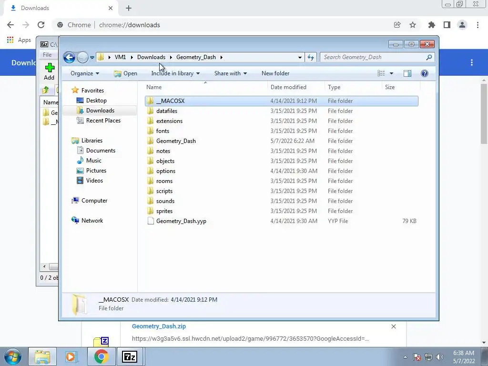Select the __MACOSX folder icon
This screenshot has width=488, height=366.
click(150, 101)
